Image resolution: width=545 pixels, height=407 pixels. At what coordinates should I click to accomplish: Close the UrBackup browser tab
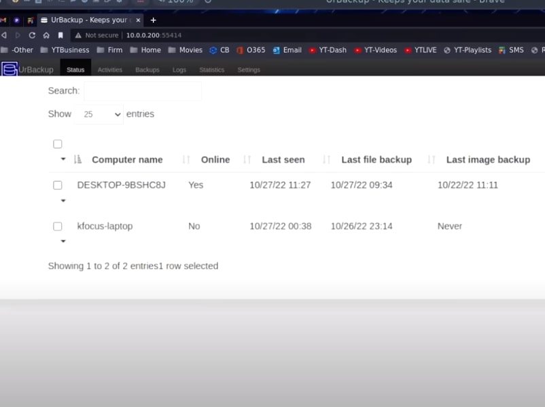(139, 20)
